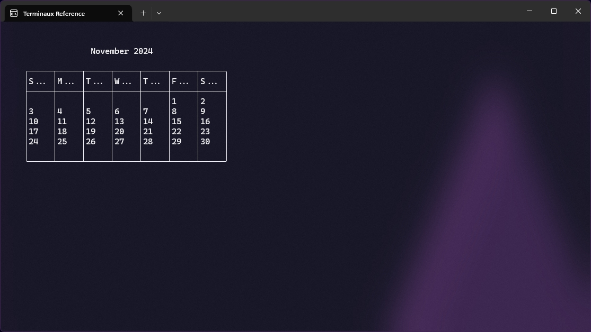The width and height of the screenshot is (591, 332).
Task: Choose date 7 in the Thursday column
Action: [x=145, y=112]
